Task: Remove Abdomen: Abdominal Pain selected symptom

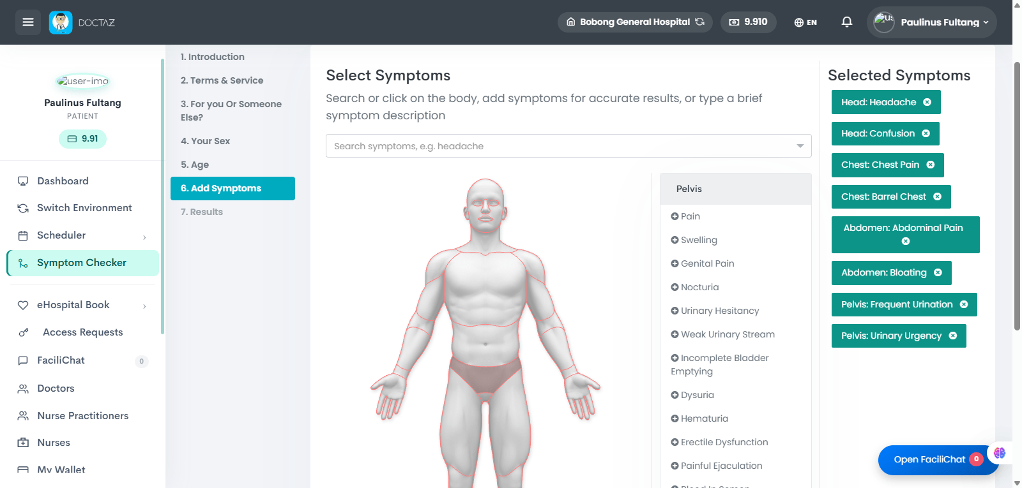Action: 905,241
